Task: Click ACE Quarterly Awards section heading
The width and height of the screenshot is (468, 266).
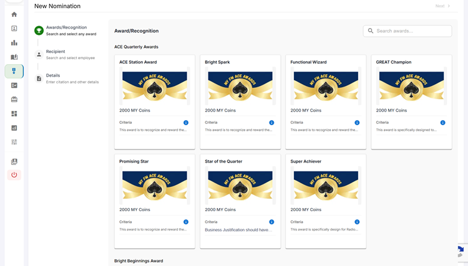Action: tap(136, 47)
